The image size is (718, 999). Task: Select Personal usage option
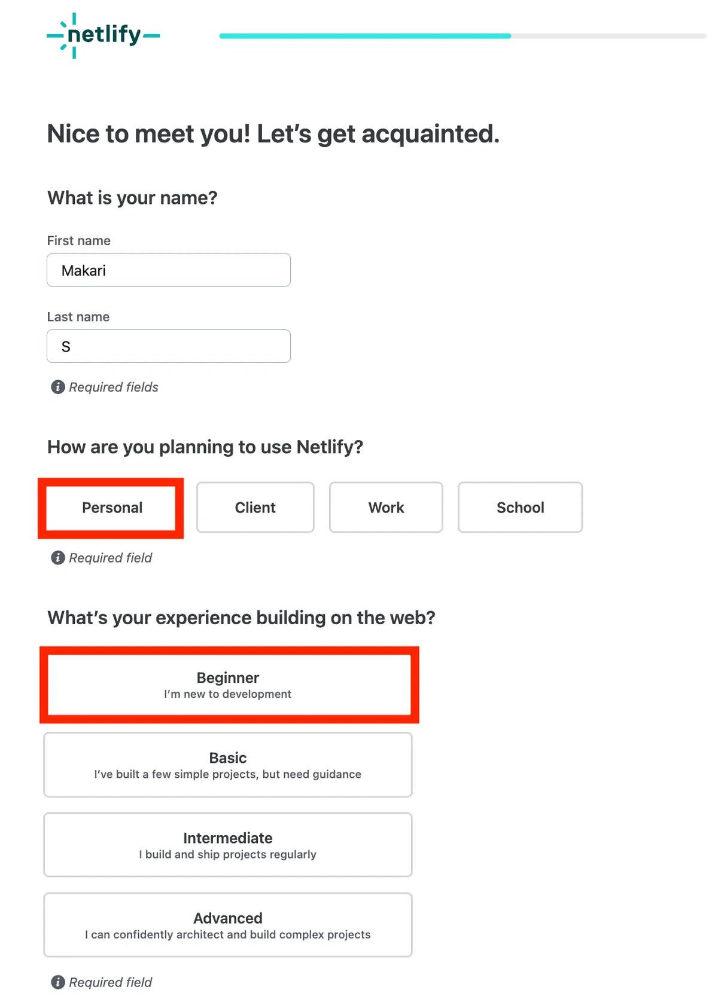point(111,508)
